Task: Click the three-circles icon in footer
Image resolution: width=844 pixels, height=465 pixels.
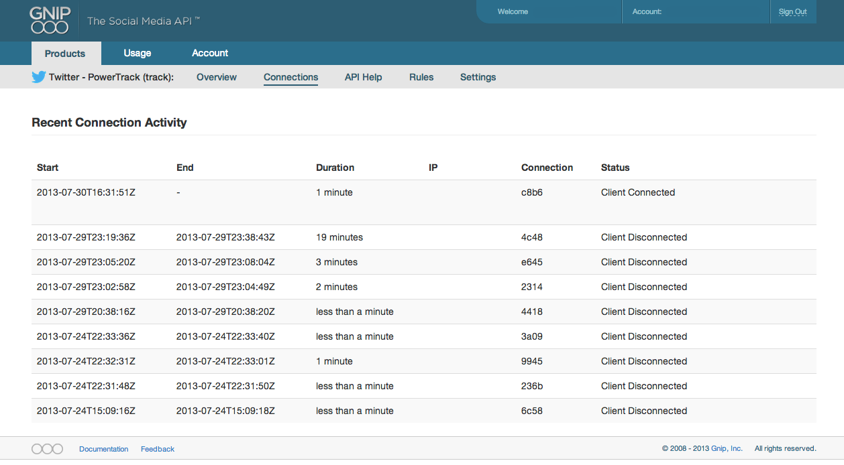Action: click(x=48, y=449)
